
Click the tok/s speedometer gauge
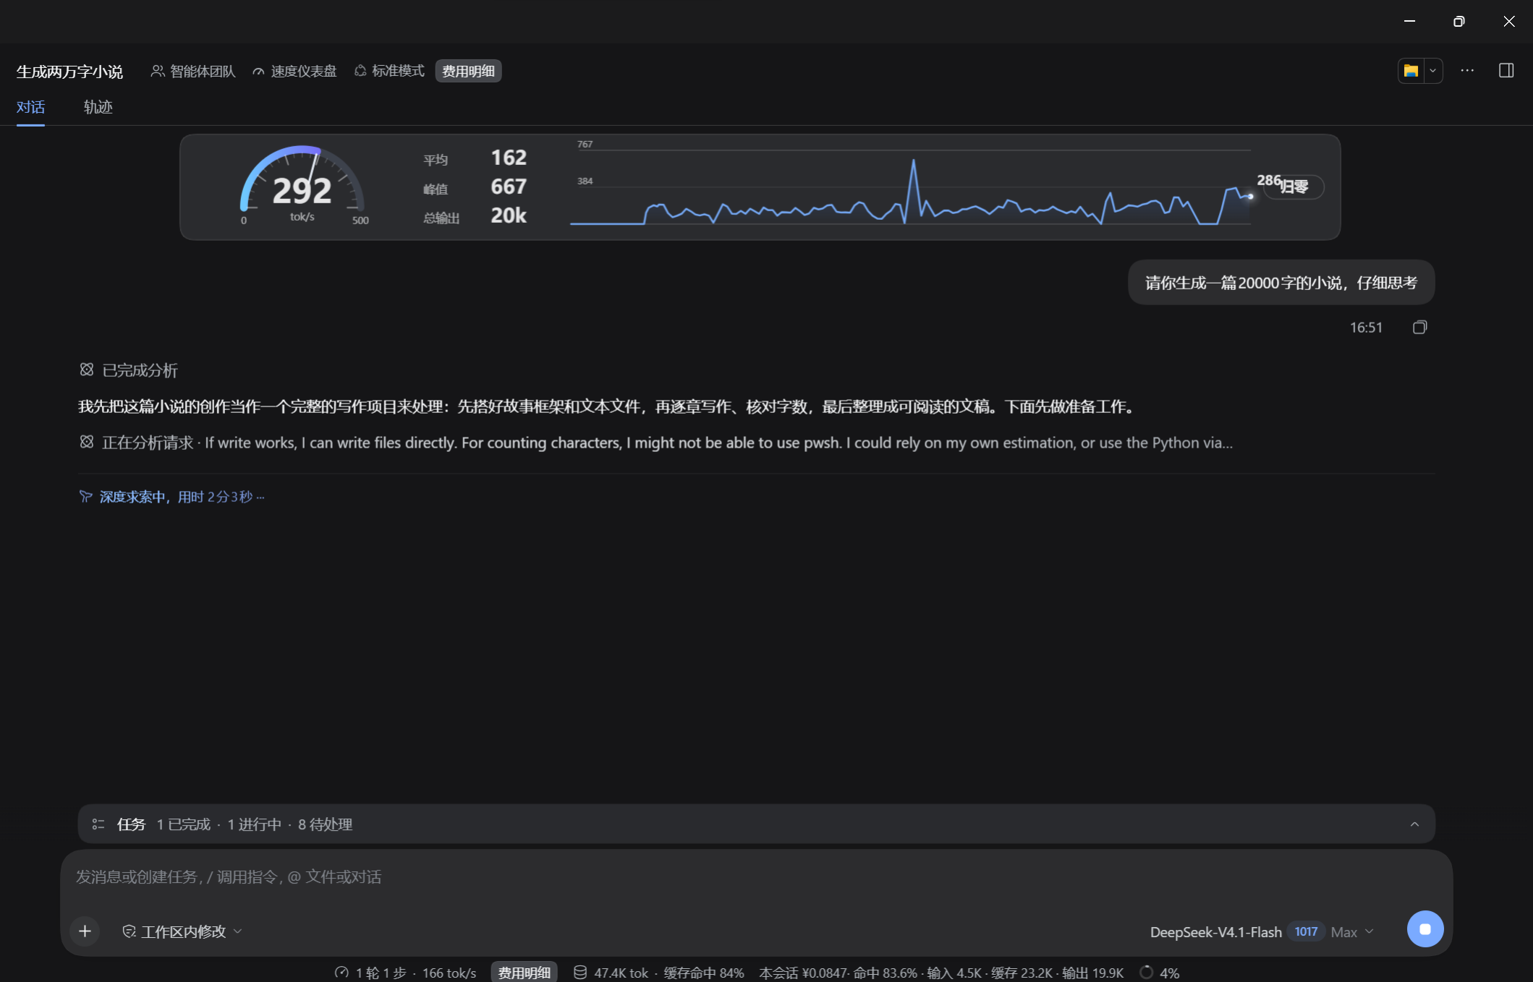pos(302,187)
